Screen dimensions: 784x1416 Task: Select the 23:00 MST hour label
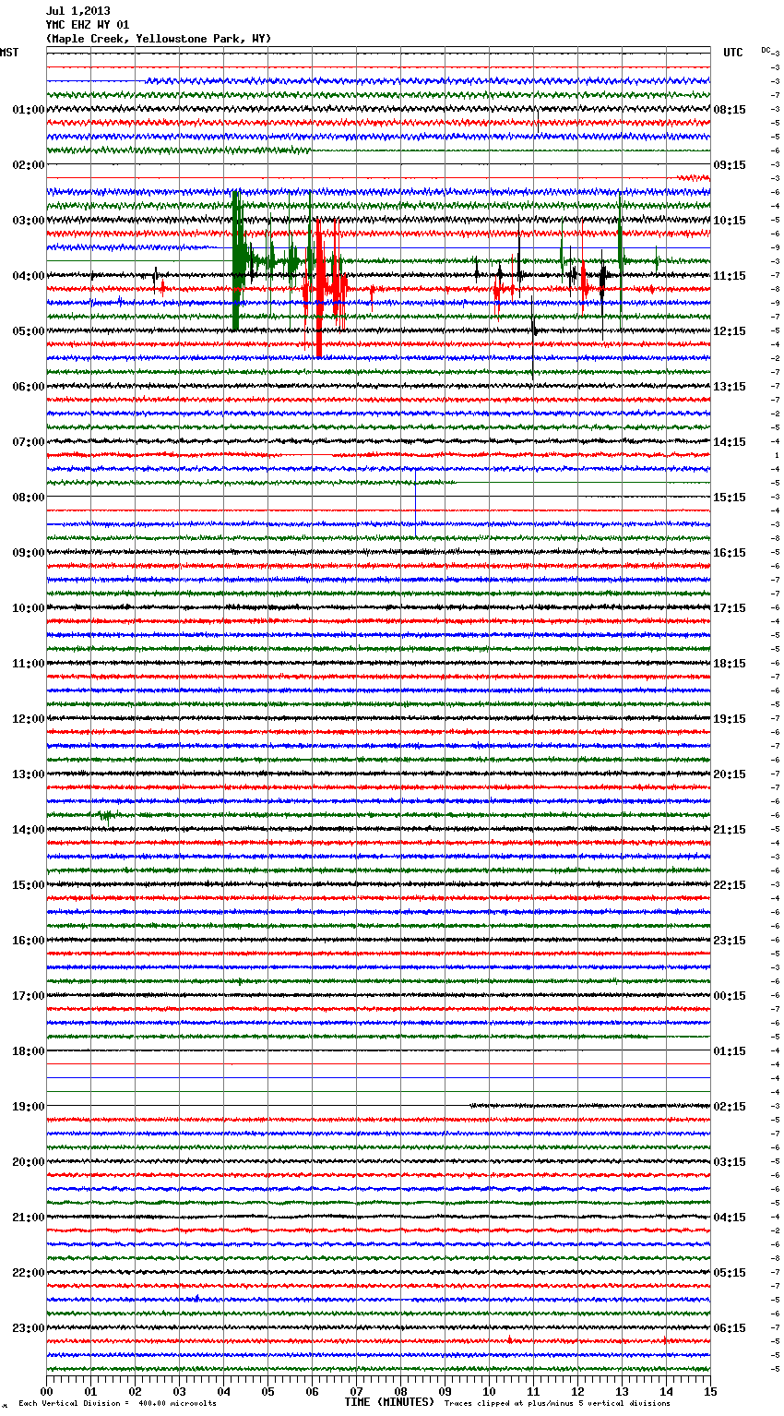click(29, 1328)
